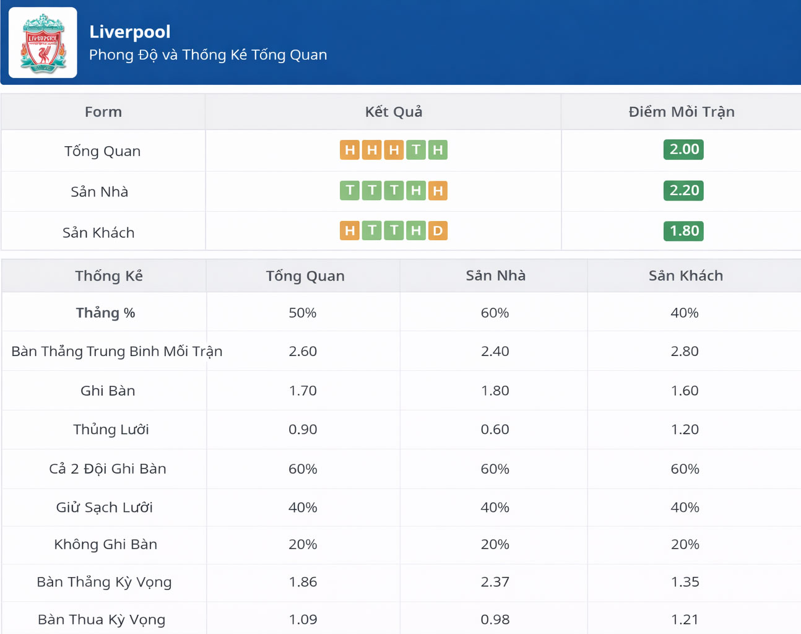801x634 pixels.
Task: Click the 1.20 value in Thủng Lưới row
Action: (x=685, y=430)
